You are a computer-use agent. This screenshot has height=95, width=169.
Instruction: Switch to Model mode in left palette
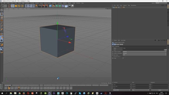(2, 14)
